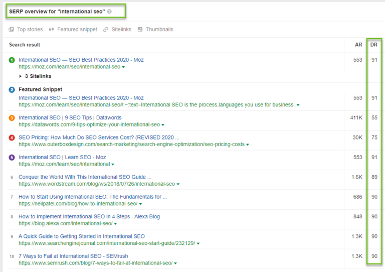
Task: Click the Featured snippet quote icon
Action: click(x=51, y=30)
